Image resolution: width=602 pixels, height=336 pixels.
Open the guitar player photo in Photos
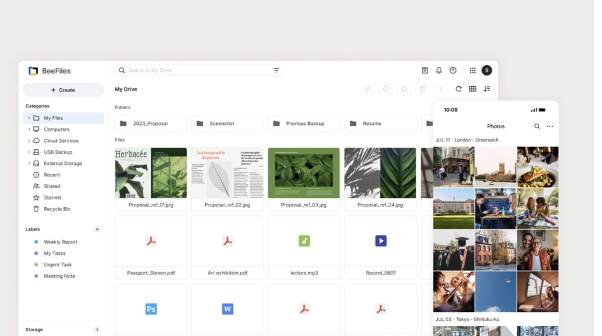click(454, 292)
